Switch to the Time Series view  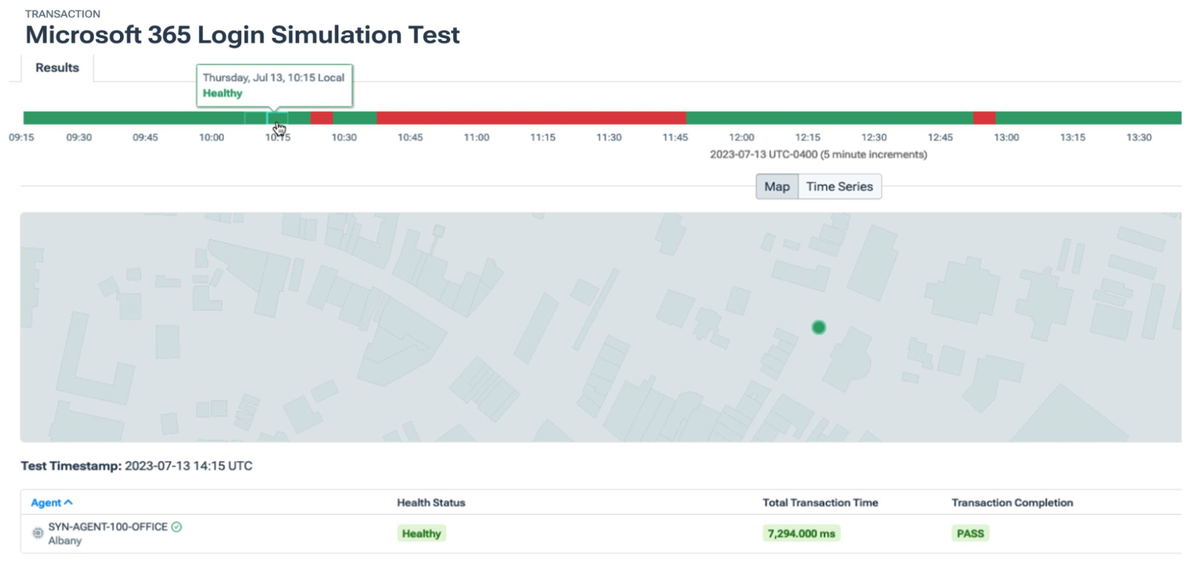coord(840,187)
